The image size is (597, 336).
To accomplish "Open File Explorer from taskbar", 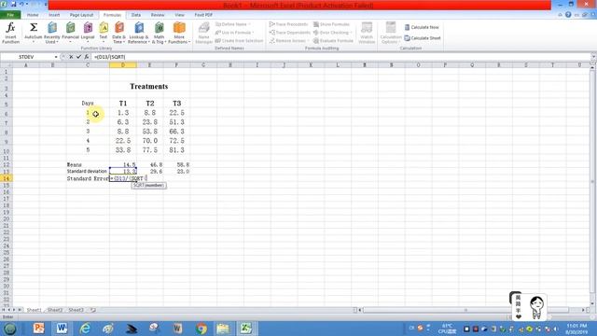I will point(223,329).
